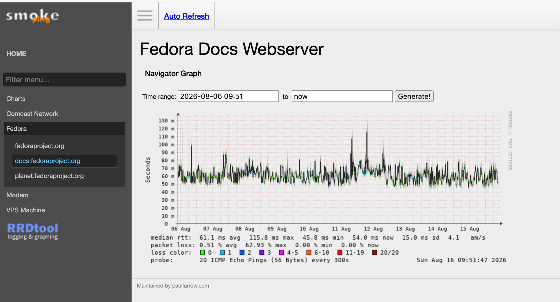Click the red loss color 11-19 swatch
Image resolution: width=560 pixels, height=302 pixels.
click(x=340, y=252)
